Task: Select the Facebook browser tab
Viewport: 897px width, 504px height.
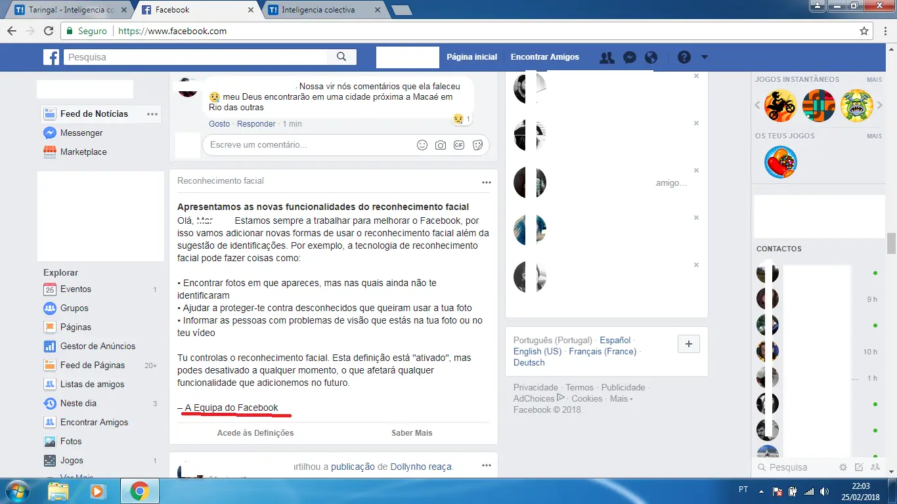Action: (197, 10)
